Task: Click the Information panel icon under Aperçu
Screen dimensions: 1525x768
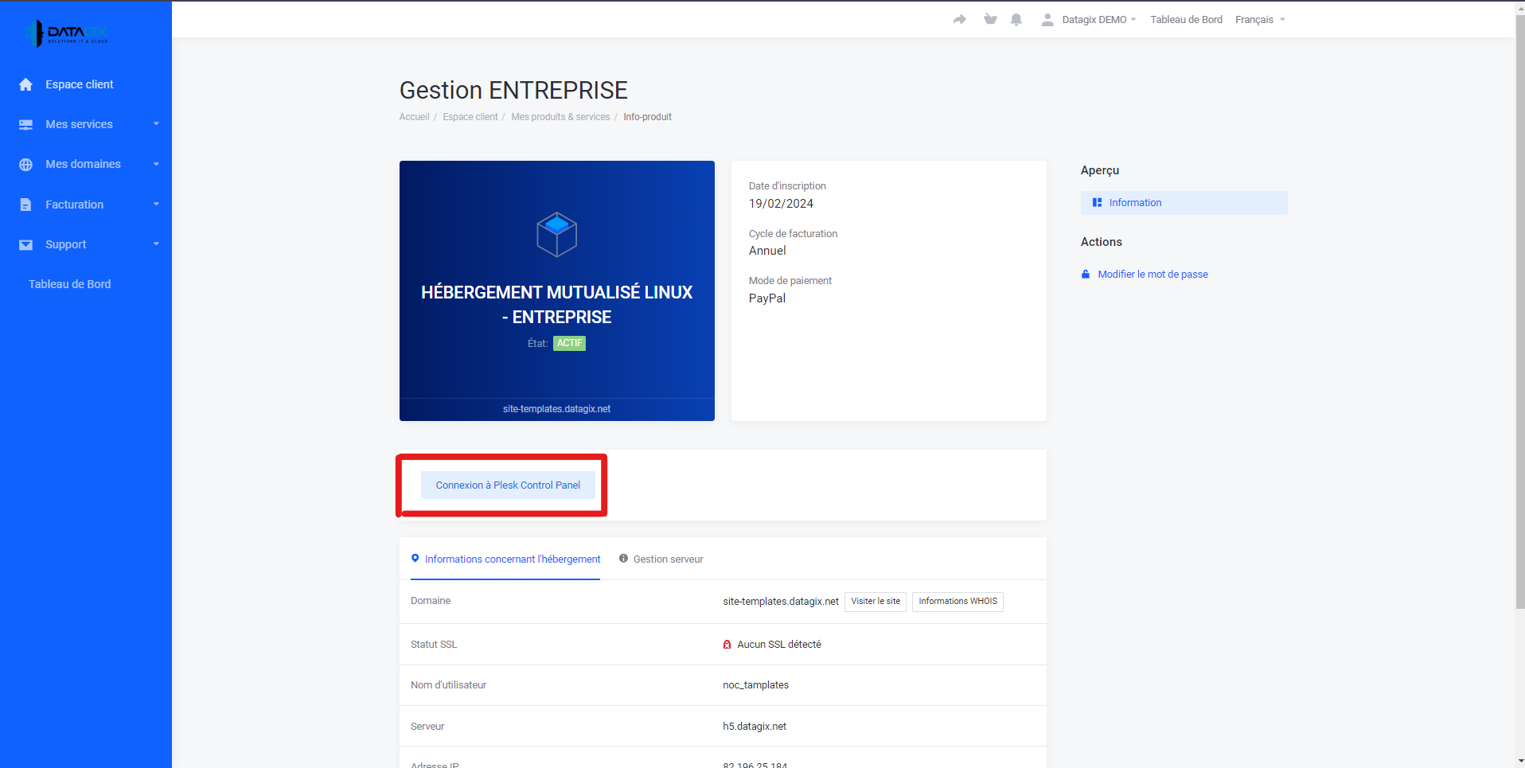Action: pyautogui.click(x=1097, y=203)
